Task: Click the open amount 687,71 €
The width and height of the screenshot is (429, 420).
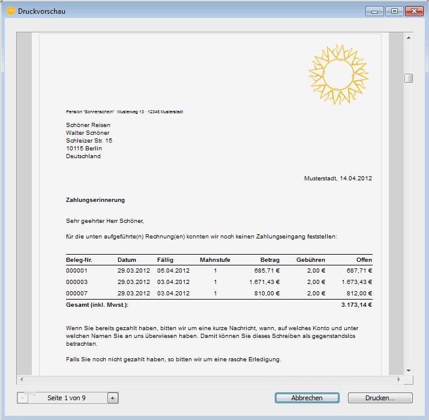Action: point(359,271)
